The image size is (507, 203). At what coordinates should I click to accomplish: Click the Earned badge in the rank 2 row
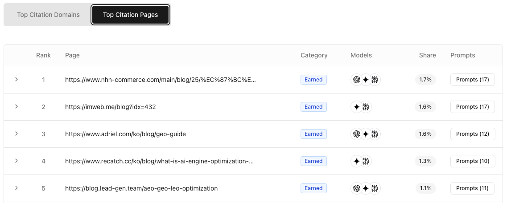click(313, 107)
